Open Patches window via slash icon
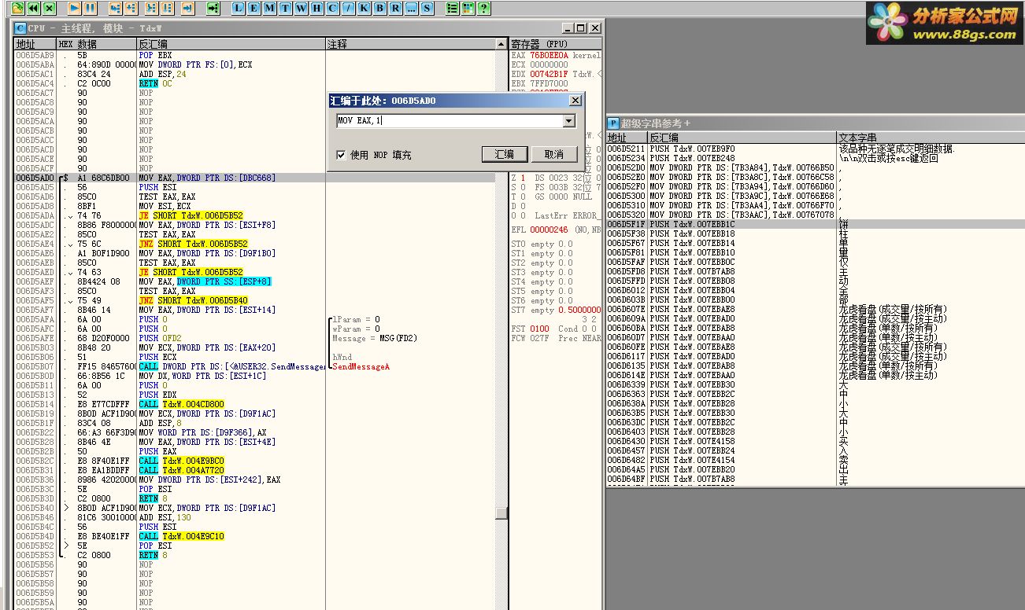Image resolution: width=1025 pixels, height=610 pixels. coord(347,8)
